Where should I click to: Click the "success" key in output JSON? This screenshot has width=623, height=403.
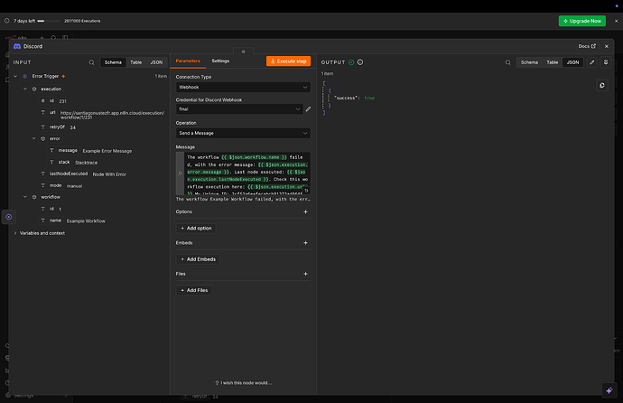point(347,98)
